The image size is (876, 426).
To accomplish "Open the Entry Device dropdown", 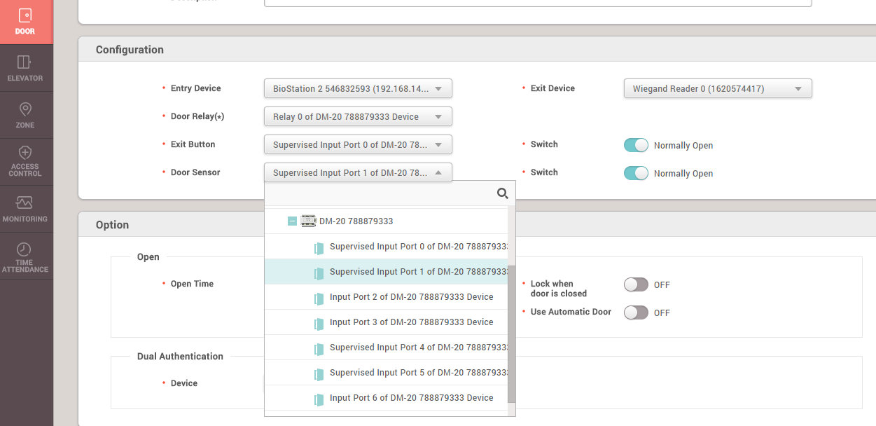I will (358, 89).
